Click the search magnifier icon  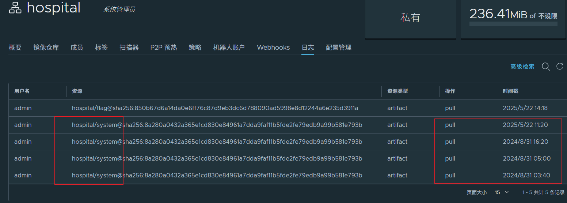[x=546, y=67]
